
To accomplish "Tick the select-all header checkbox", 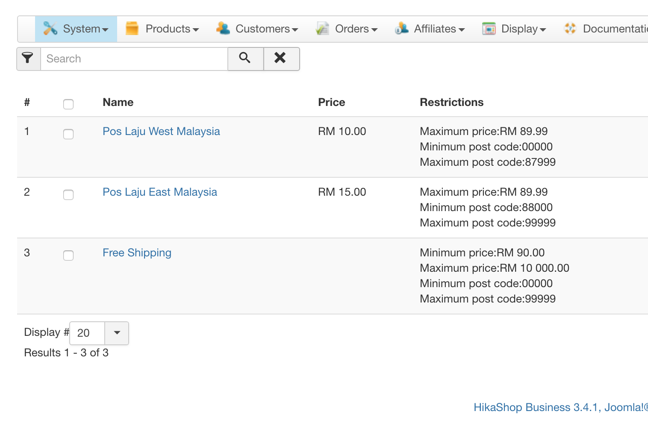I will pyautogui.click(x=68, y=104).
